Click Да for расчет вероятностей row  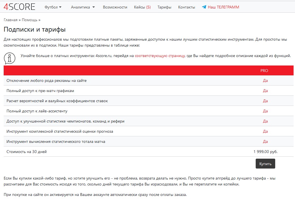(x=265, y=101)
